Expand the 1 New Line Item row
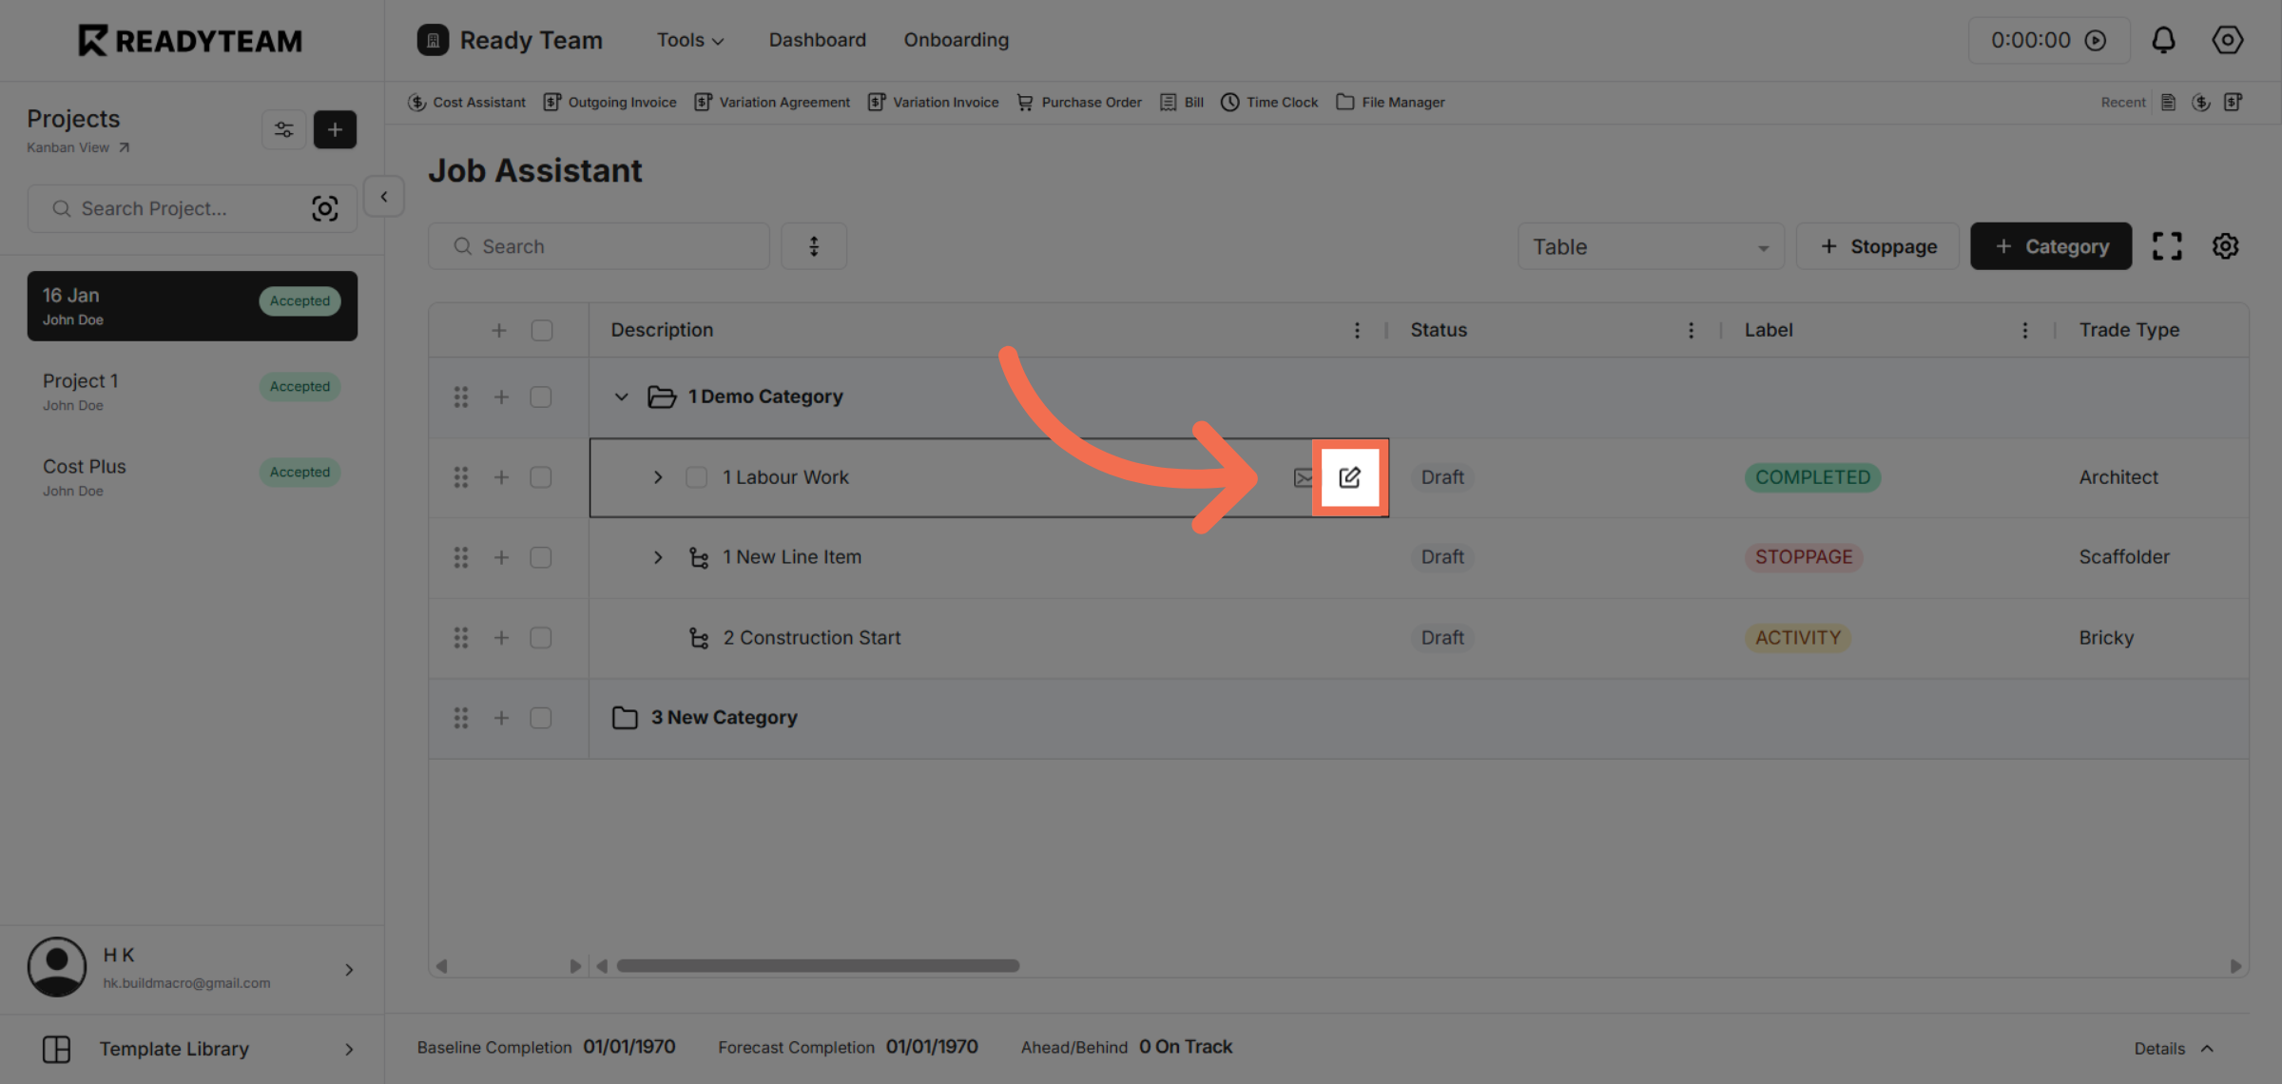Image resolution: width=2282 pixels, height=1084 pixels. point(658,557)
